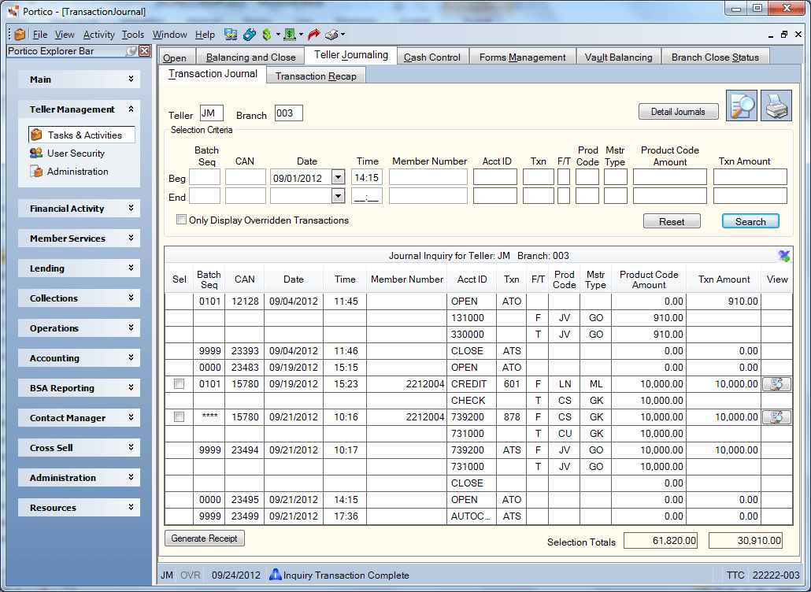Click the Generate Receipt button
811x592 pixels.
coord(204,538)
